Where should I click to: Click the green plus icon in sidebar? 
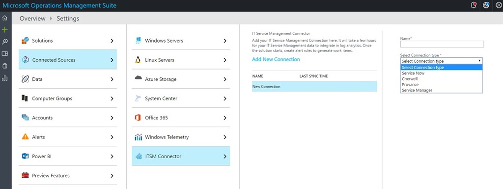pos(4,30)
